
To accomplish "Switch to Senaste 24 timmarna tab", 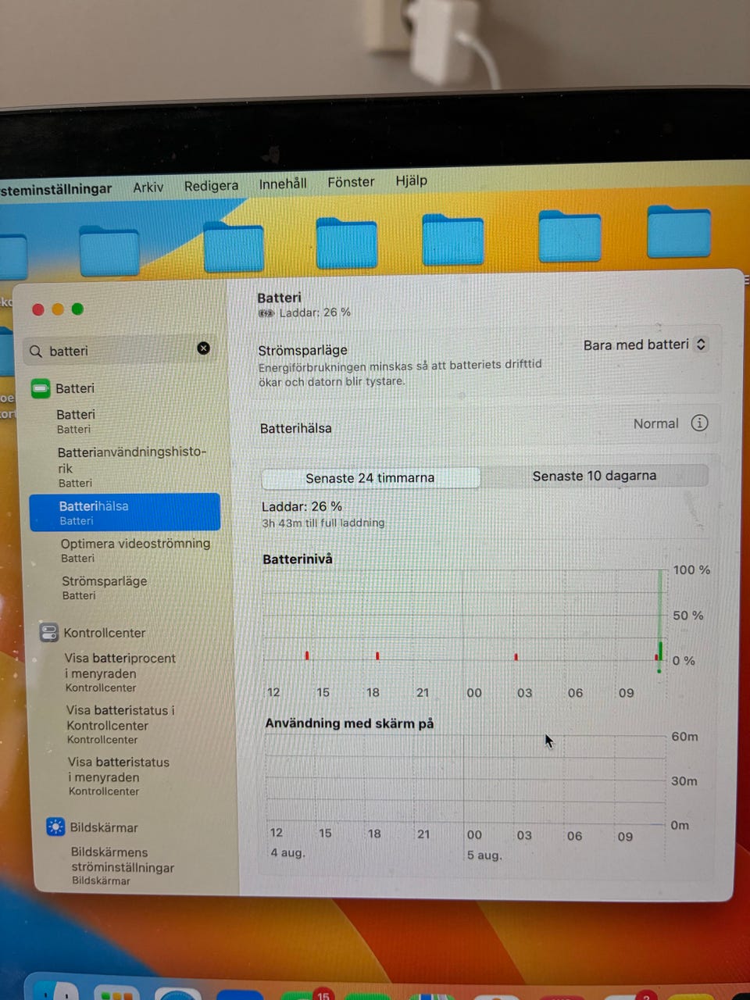I will (370, 477).
